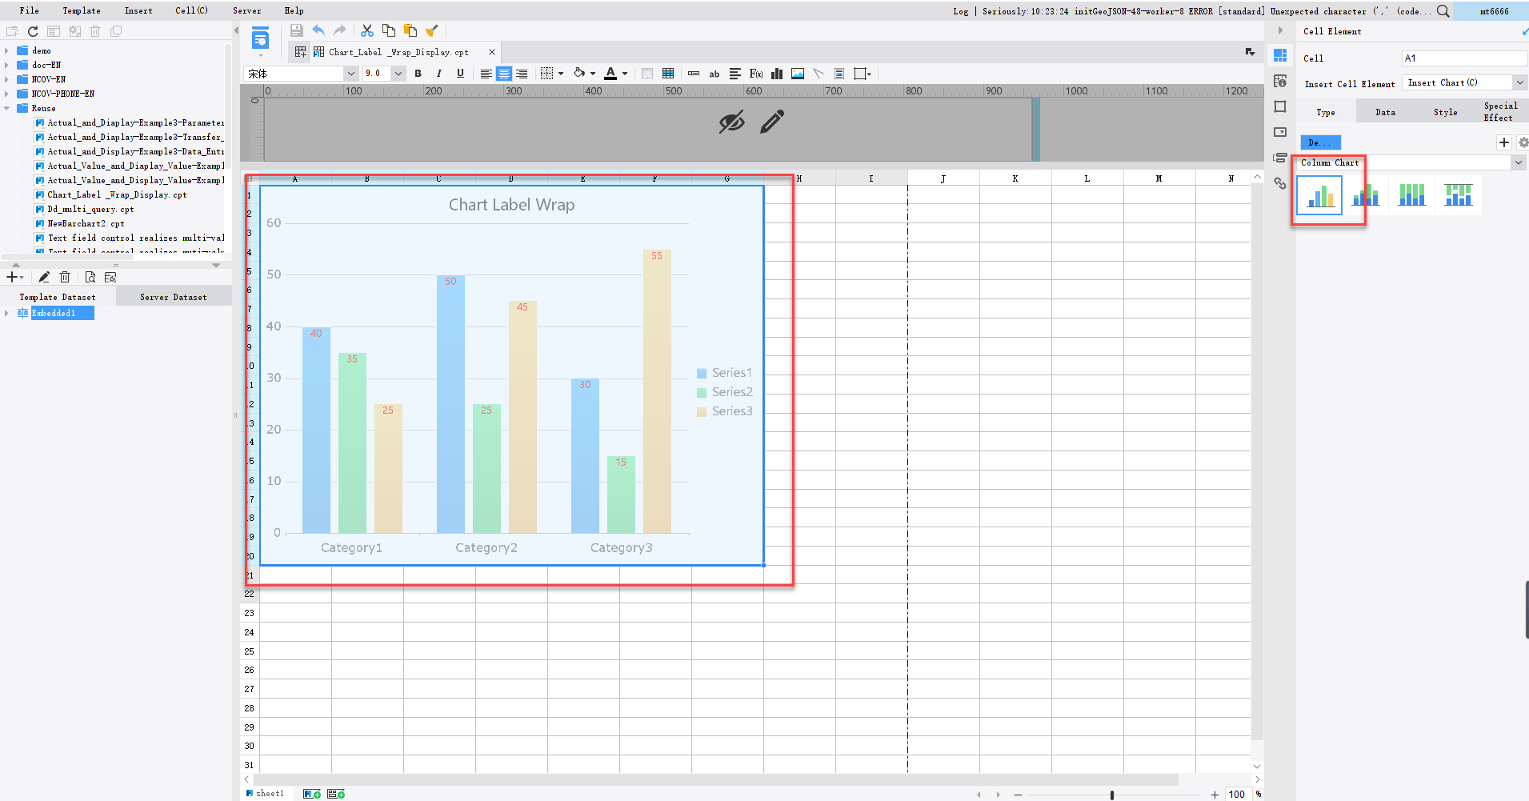Click the Insert Image toolbar icon

(797, 73)
